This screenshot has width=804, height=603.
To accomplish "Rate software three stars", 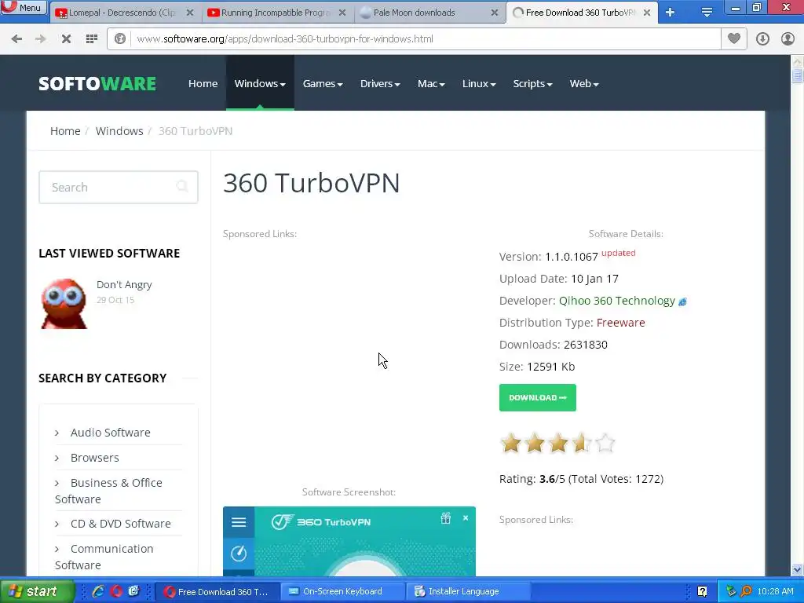I will coord(558,443).
